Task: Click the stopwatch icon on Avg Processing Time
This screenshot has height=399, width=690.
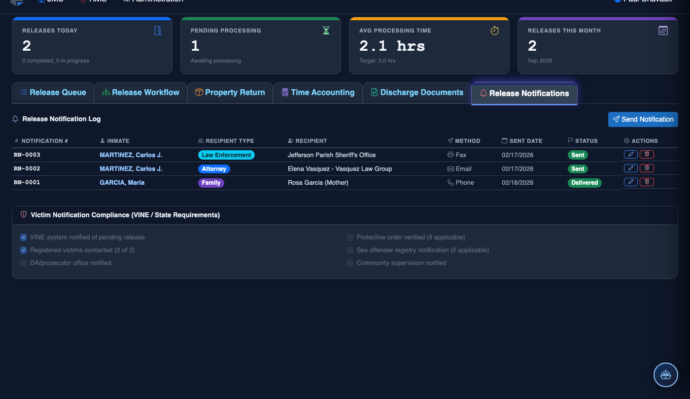Action: tap(495, 31)
